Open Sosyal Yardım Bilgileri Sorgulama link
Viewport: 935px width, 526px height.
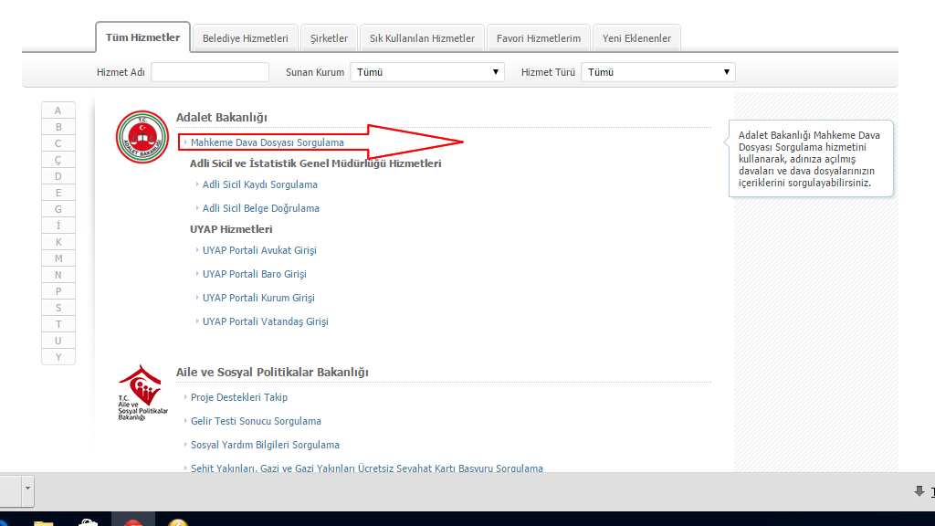(265, 445)
